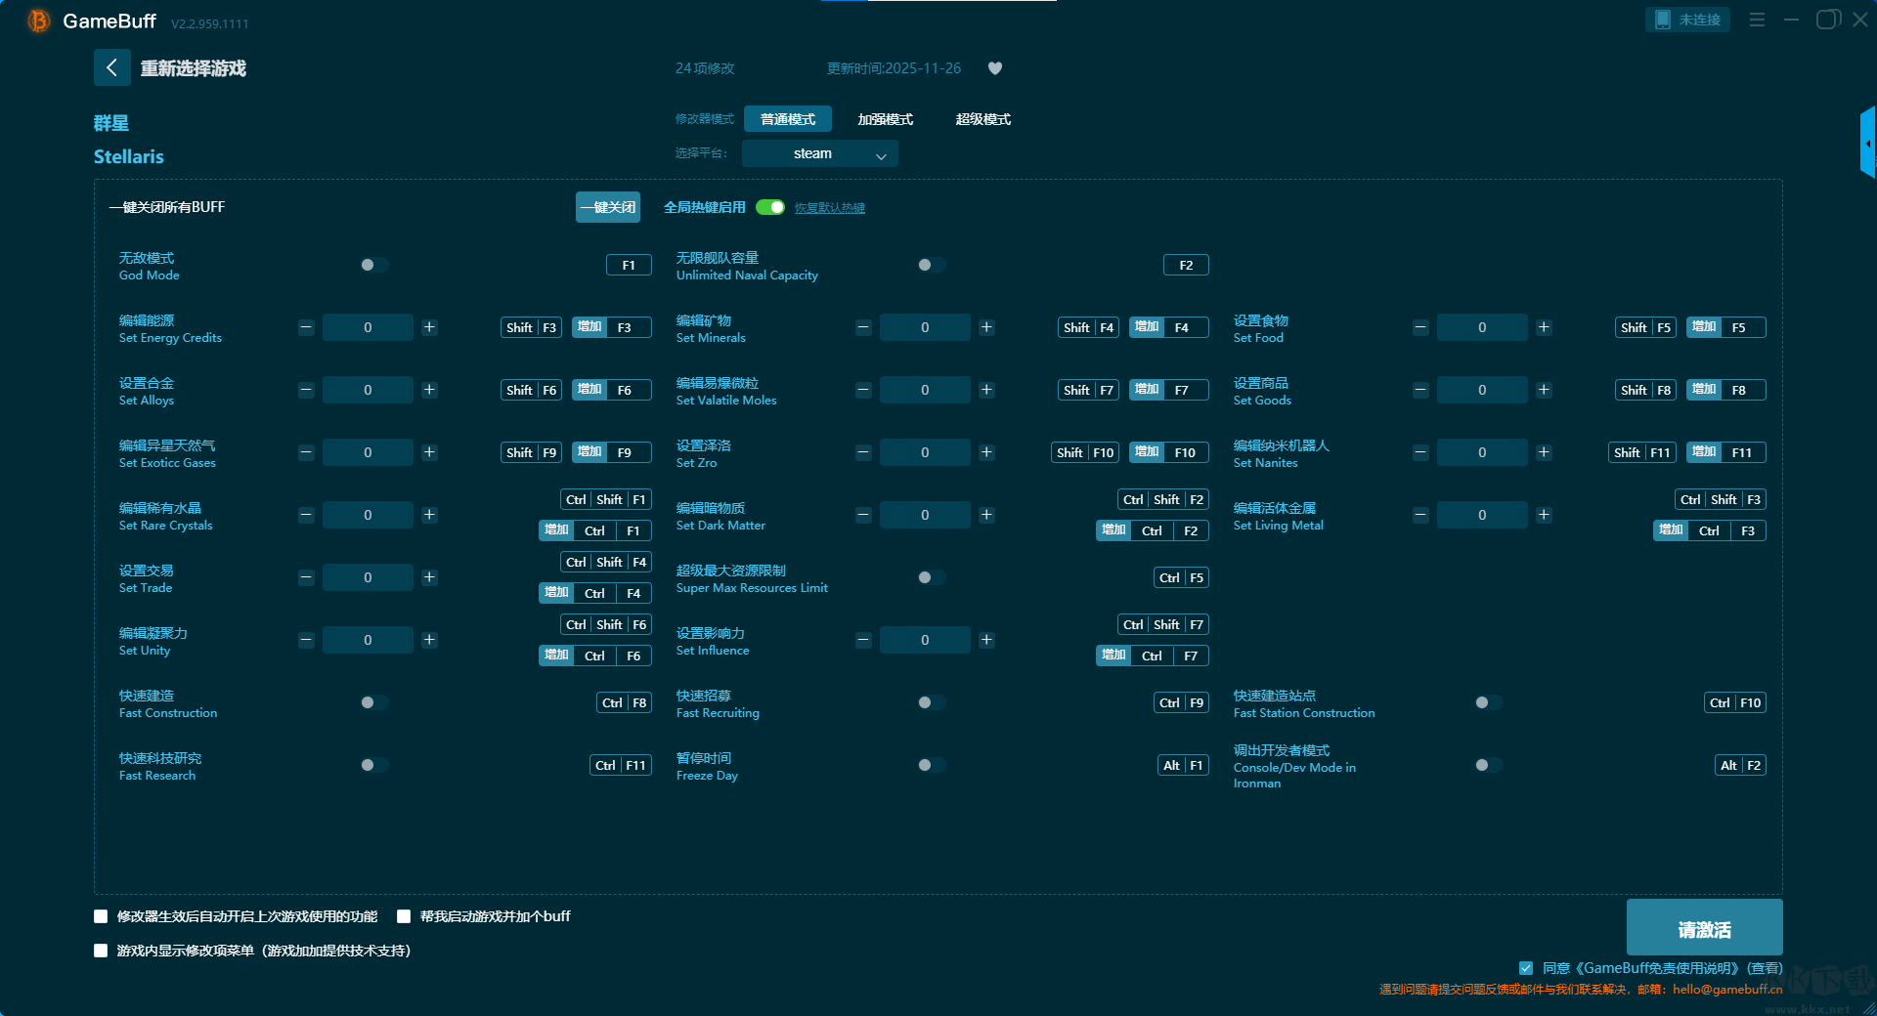Click the connection status icon button

pyautogui.click(x=1687, y=20)
